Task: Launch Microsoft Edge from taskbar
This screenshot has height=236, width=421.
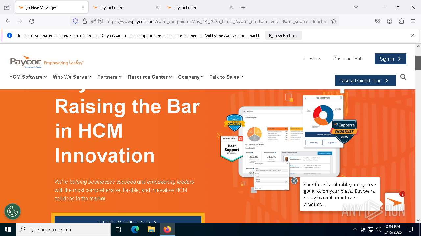Action: click(x=135, y=229)
